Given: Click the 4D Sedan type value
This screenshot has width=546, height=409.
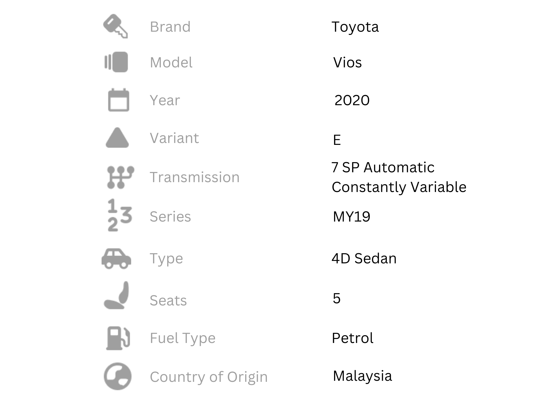Looking at the screenshot, I should point(364,258).
